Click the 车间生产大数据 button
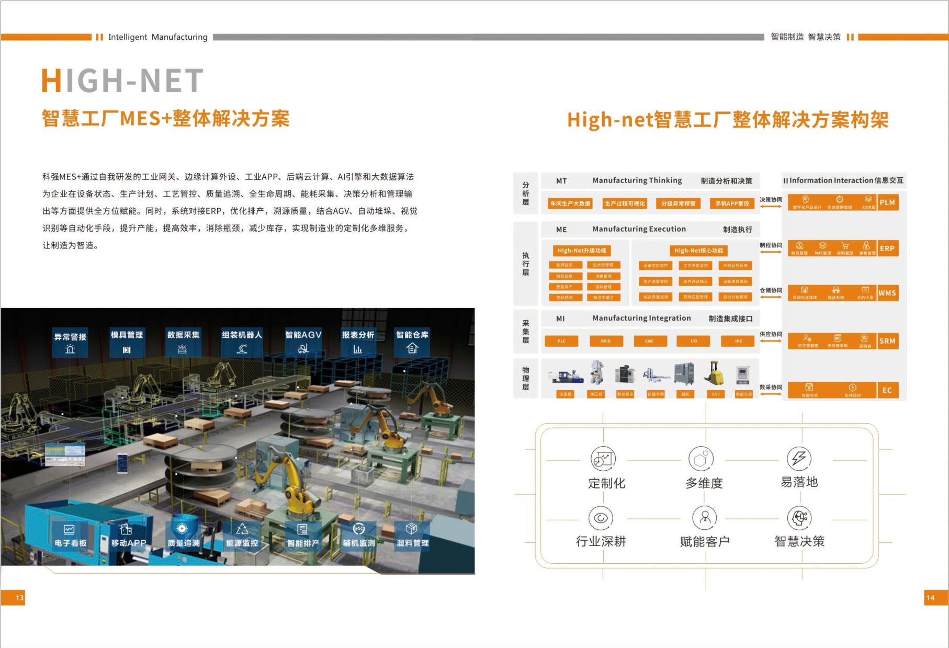949x648 pixels. coord(570,203)
